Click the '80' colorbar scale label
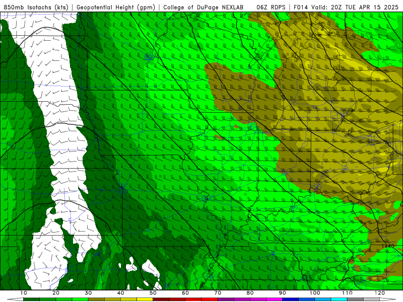The width and height of the screenshot is (403, 302). (250, 293)
